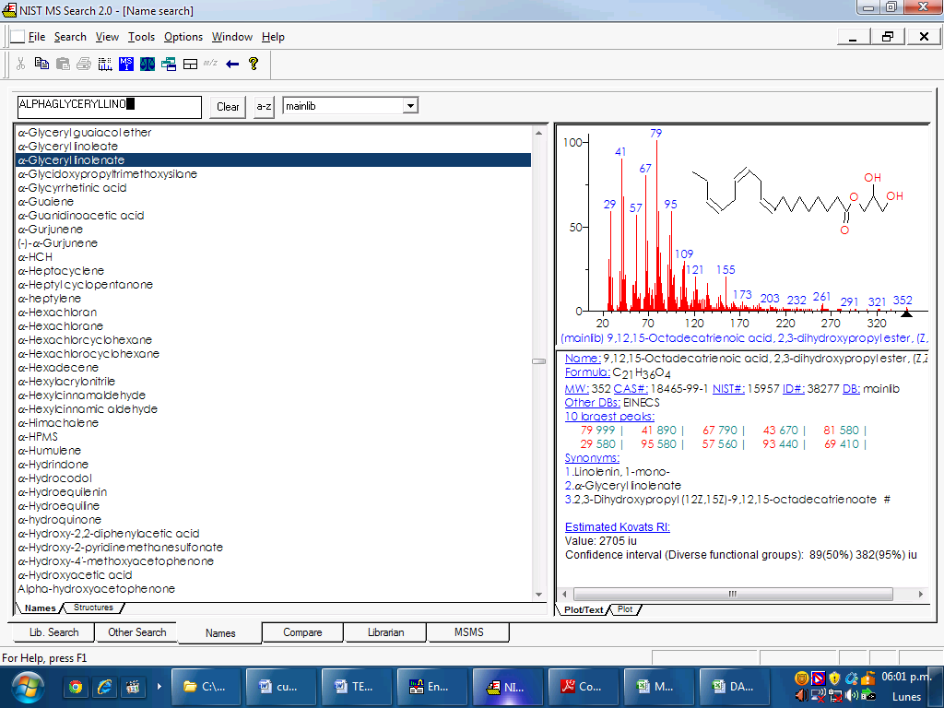Select α-Guaiene in list
The image size is (944, 708).
click(273, 202)
